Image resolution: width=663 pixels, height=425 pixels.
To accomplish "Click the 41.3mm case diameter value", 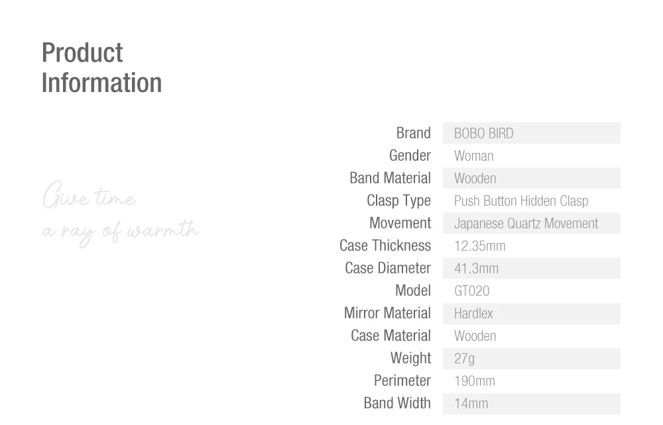I will [x=476, y=269].
